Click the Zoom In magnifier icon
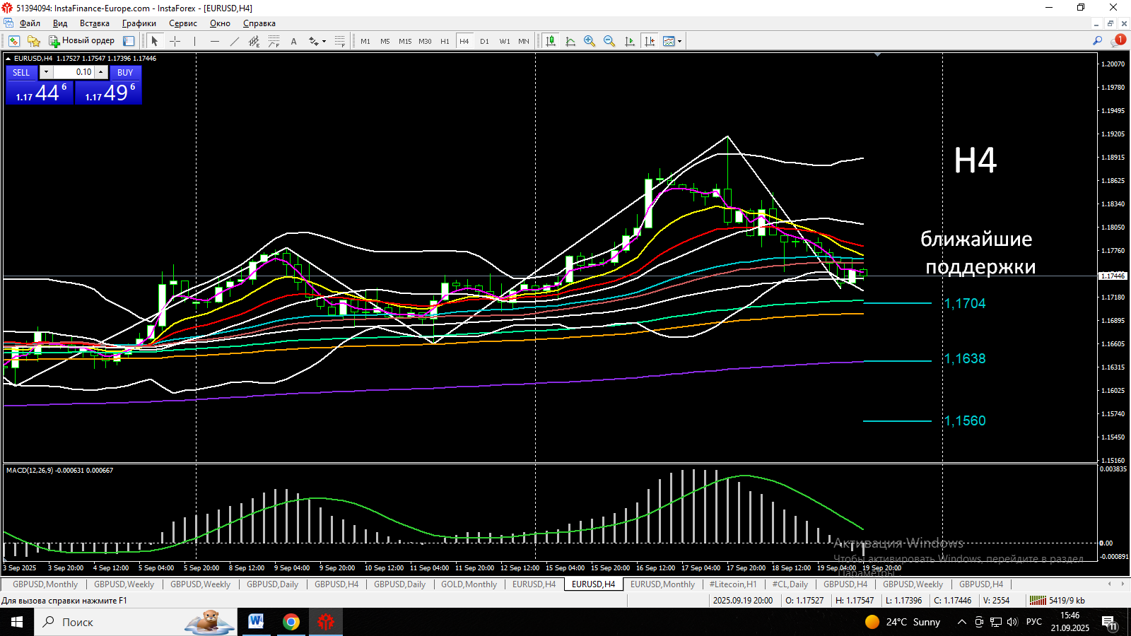 [590, 41]
